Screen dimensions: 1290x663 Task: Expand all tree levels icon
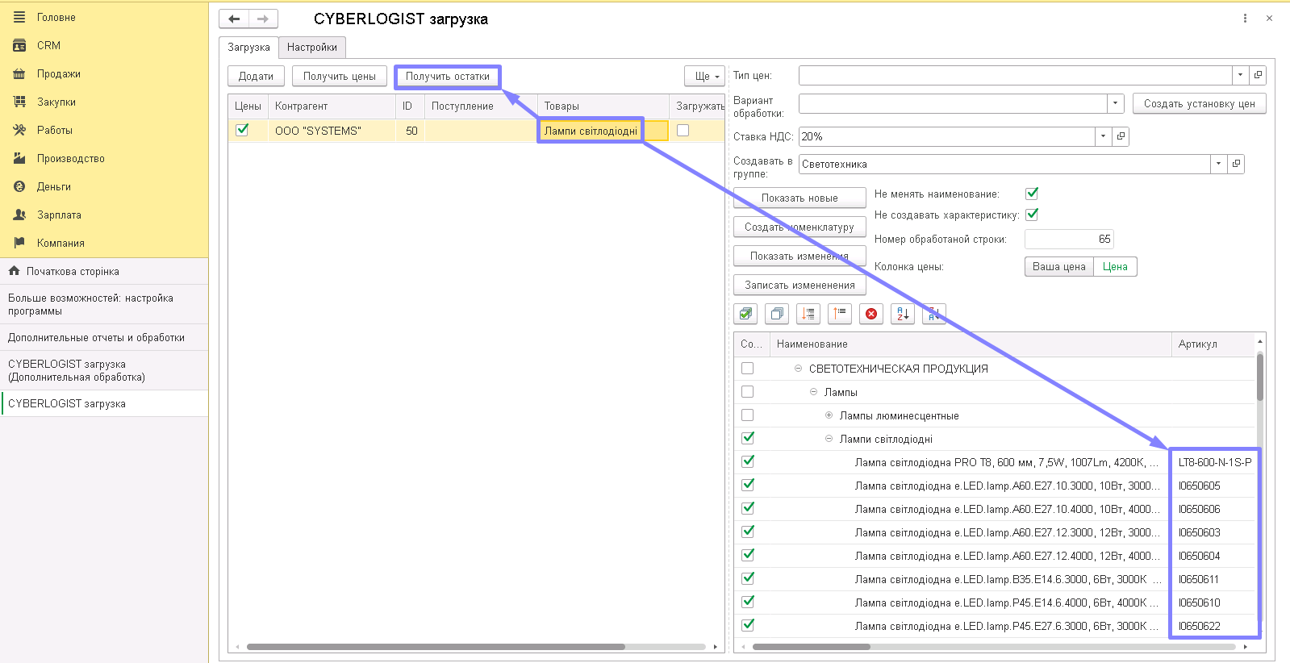(808, 314)
